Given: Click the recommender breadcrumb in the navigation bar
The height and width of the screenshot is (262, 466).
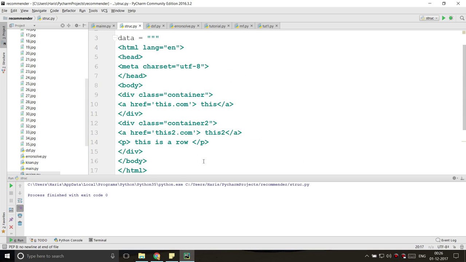Looking at the screenshot, I should (x=18, y=18).
